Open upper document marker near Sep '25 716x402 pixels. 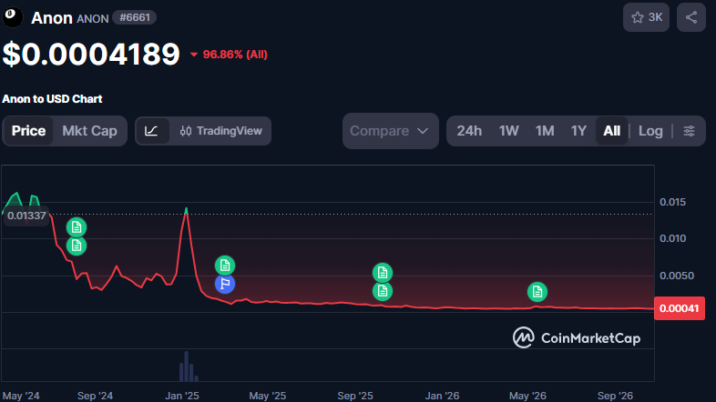coord(383,273)
